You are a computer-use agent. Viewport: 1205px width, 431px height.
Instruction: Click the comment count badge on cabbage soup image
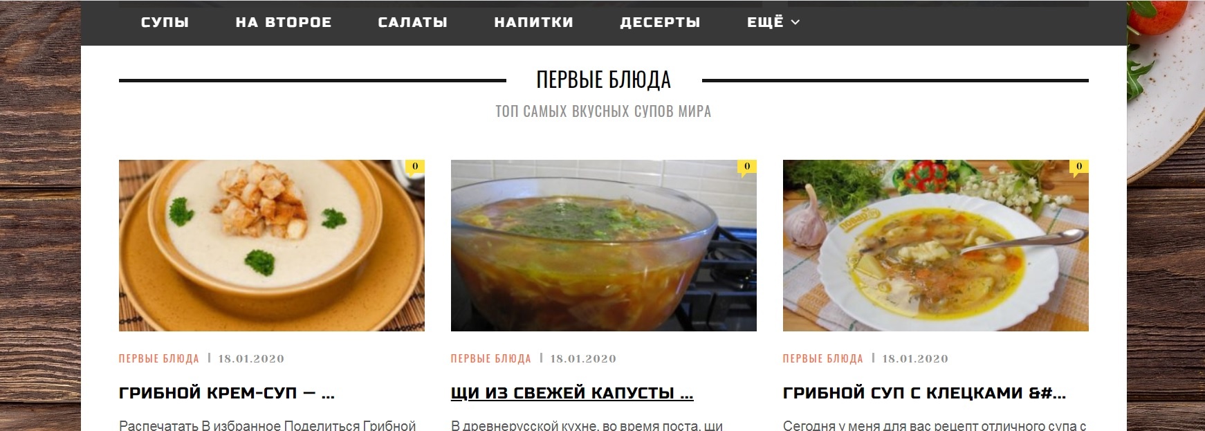tap(746, 167)
